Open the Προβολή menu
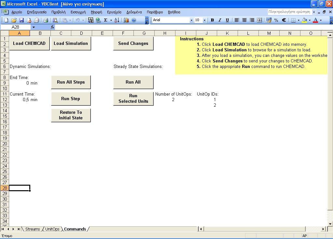This screenshot has height=239, width=333. click(x=58, y=12)
